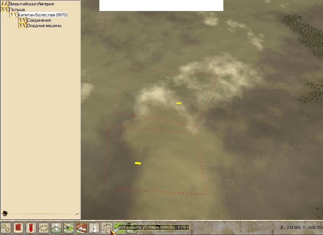The width and height of the screenshot is (323, 235).
Task: Click the white monument statue icon
Action: [x=94, y=227]
